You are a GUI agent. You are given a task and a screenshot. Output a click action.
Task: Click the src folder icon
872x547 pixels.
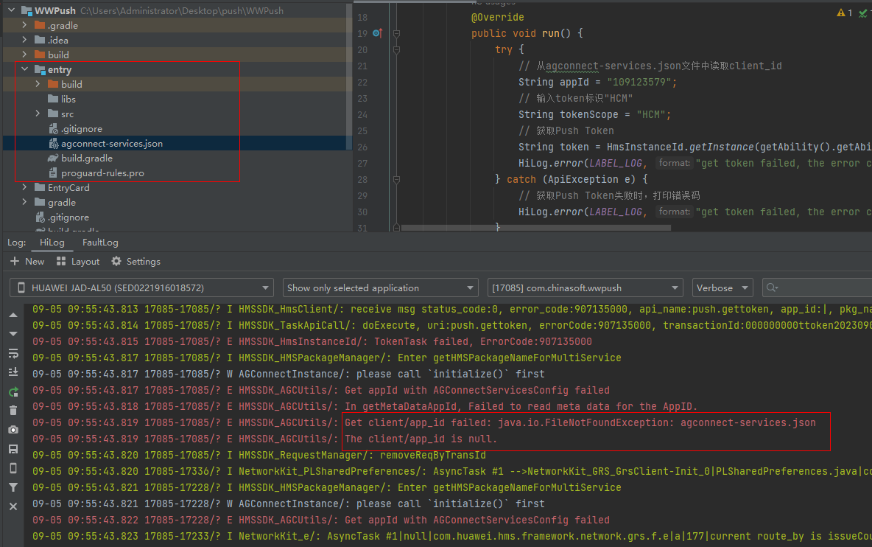pos(53,114)
